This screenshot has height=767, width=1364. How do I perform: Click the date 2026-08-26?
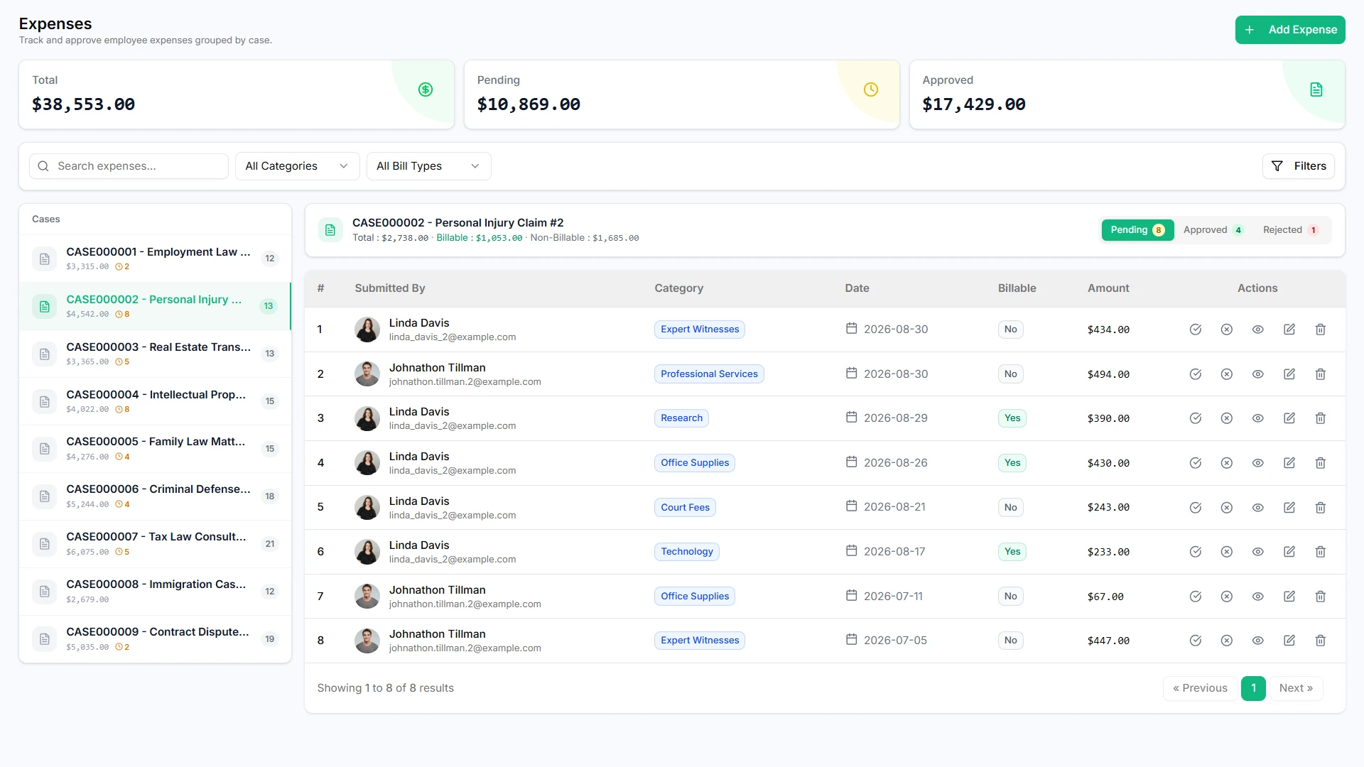tap(895, 463)
